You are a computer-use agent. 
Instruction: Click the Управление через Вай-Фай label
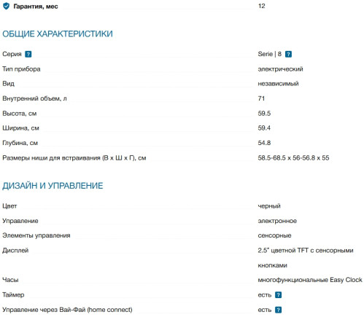click(x=67, y=310)
